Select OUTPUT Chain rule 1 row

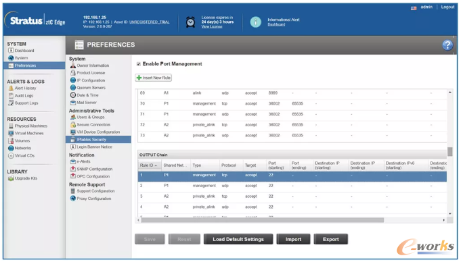click(292, 176)
